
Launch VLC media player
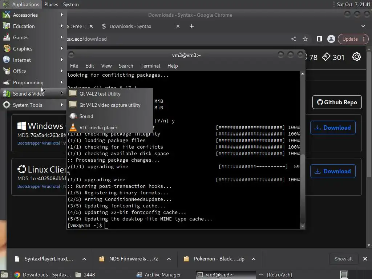pyautogui.click(x=110, y=128)
